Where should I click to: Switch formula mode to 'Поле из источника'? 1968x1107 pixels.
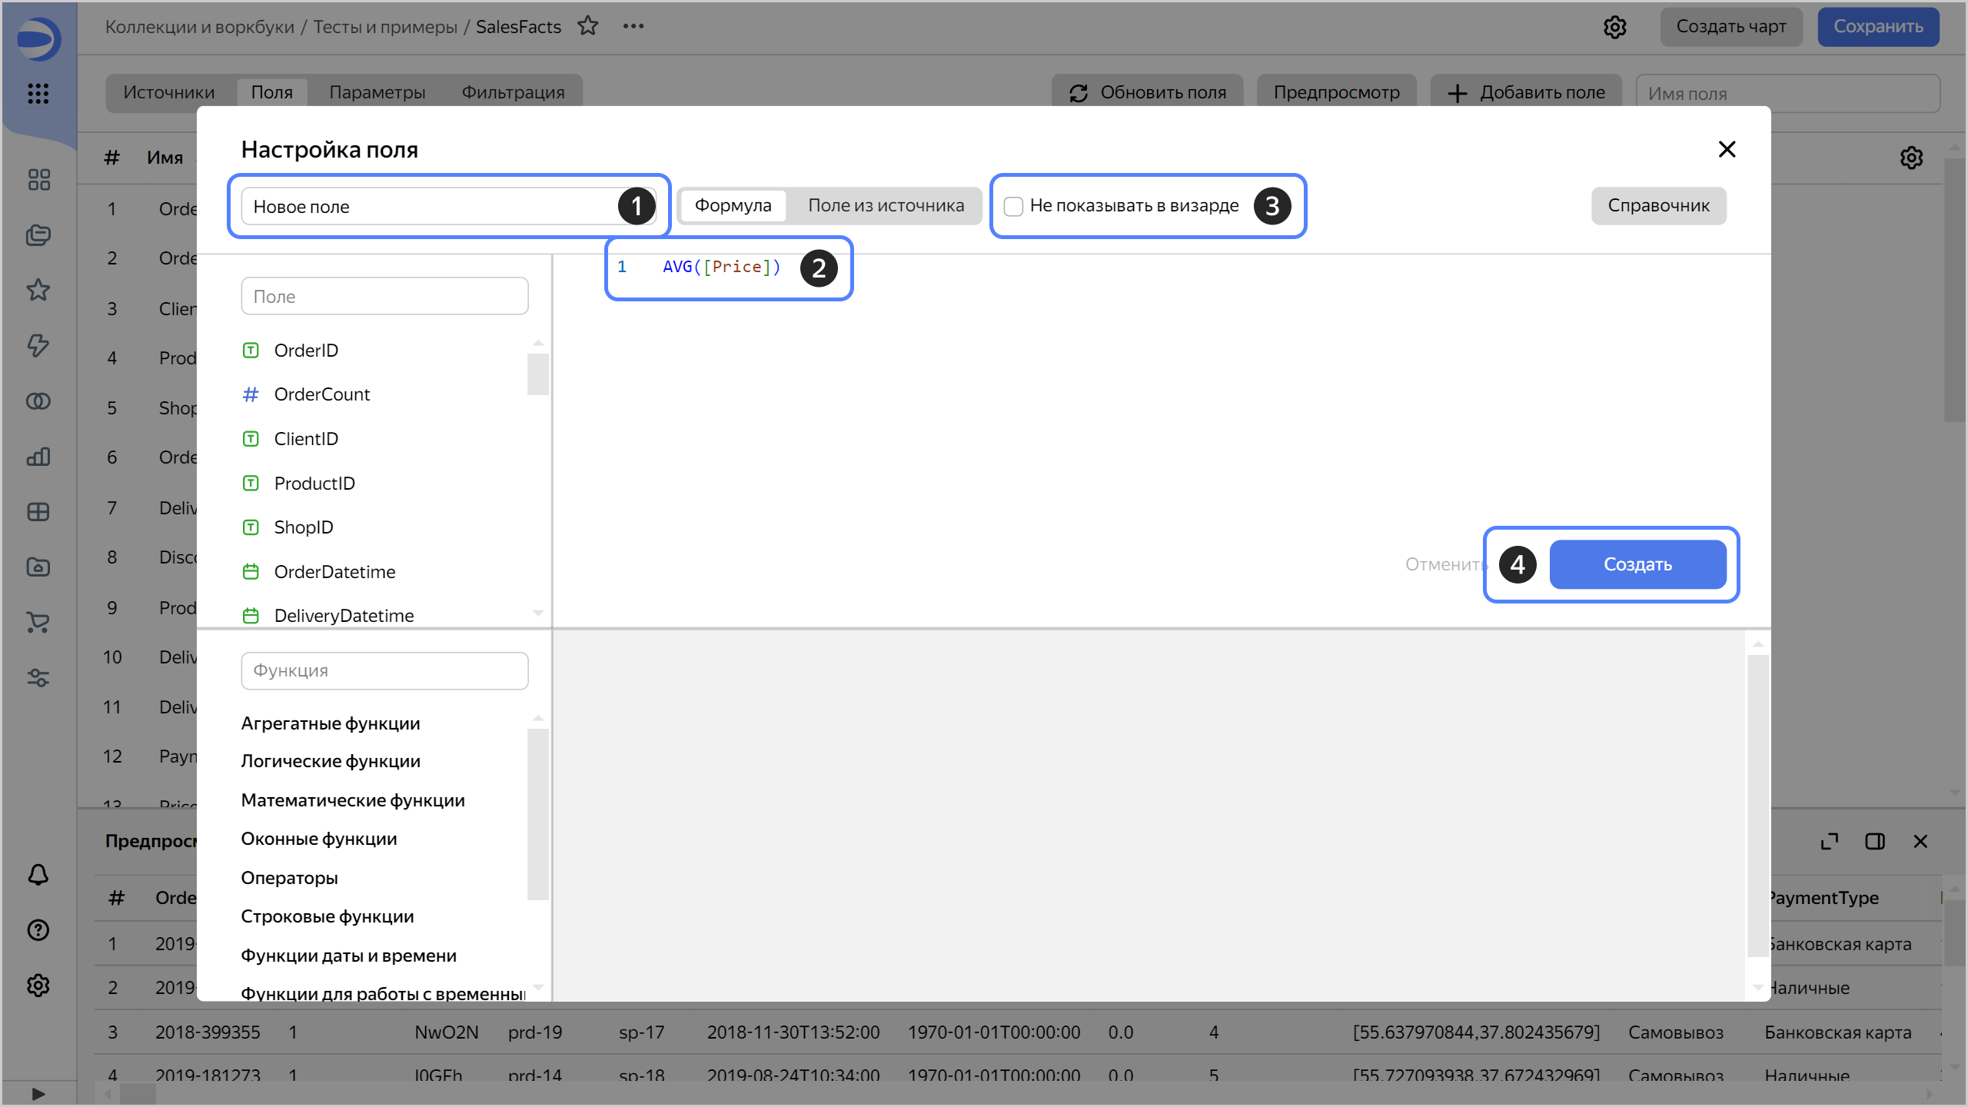click(886, 205)
